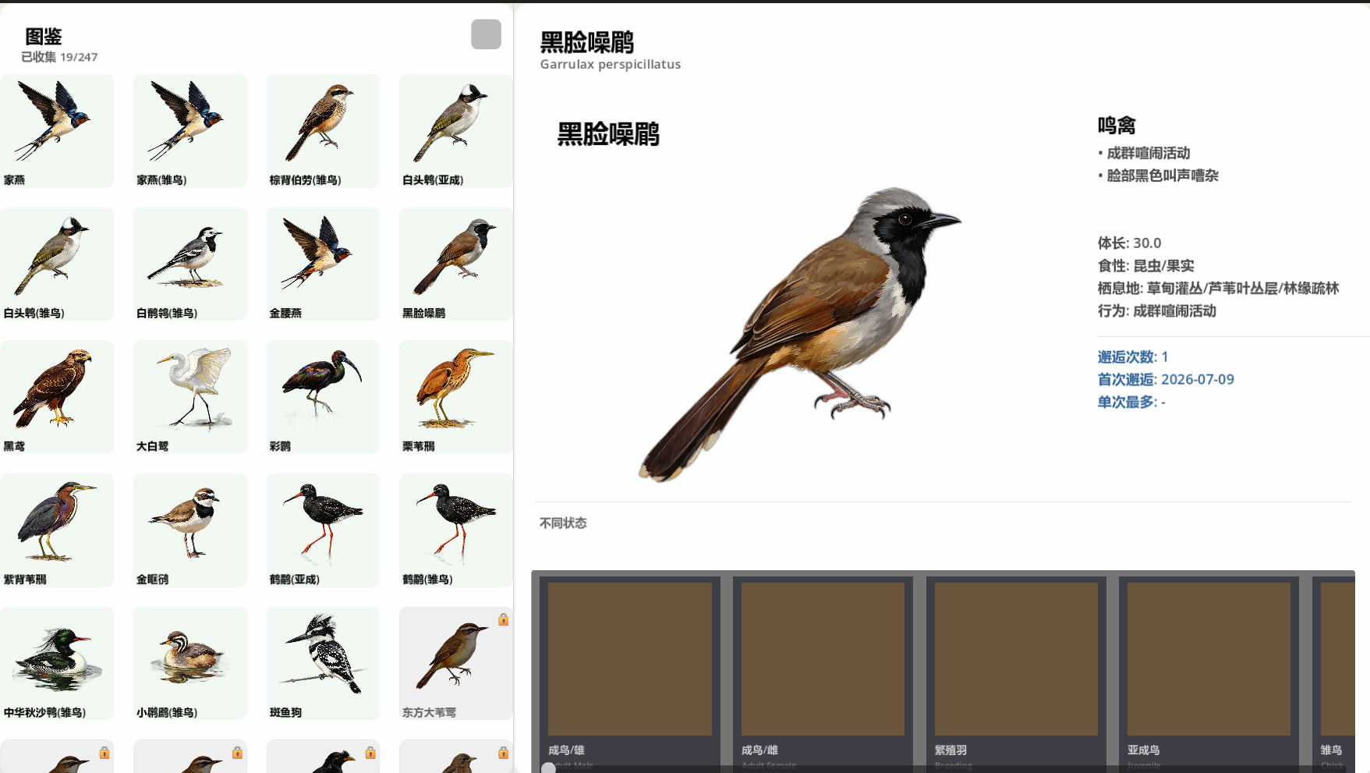This screenshot has width=1370, height=773.
Task: Click the 行为: 成群喧闹活动 line
Action: click(1156, 310)
